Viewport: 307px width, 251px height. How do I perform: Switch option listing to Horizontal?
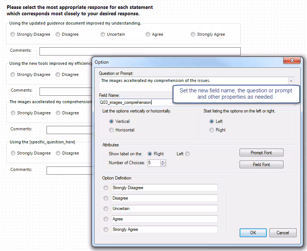112,130
